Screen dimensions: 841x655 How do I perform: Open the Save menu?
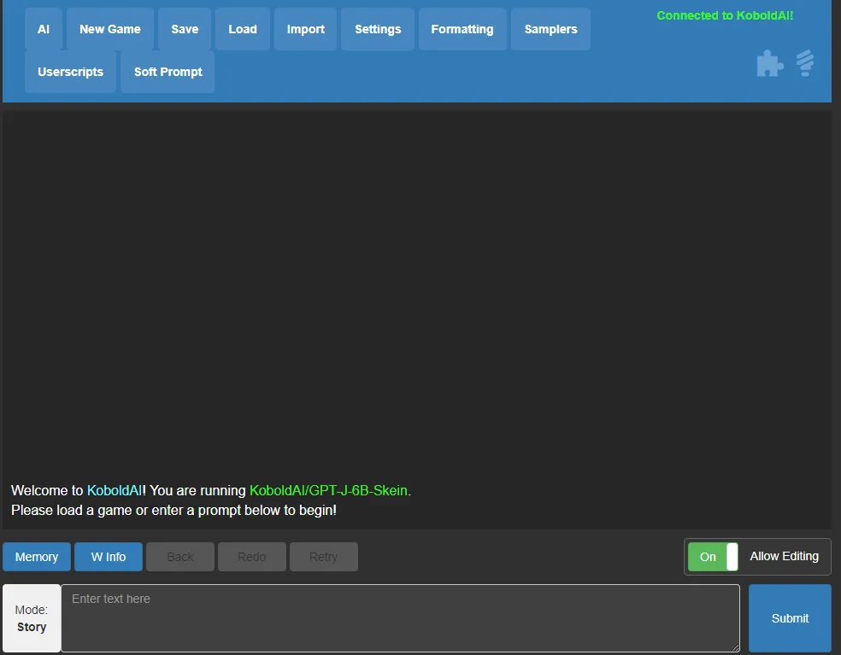click(185, 29)
